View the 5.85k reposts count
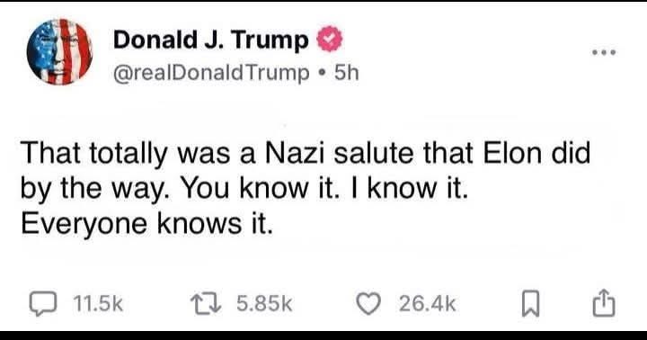The image size is (647, 340). coord(264,305)
